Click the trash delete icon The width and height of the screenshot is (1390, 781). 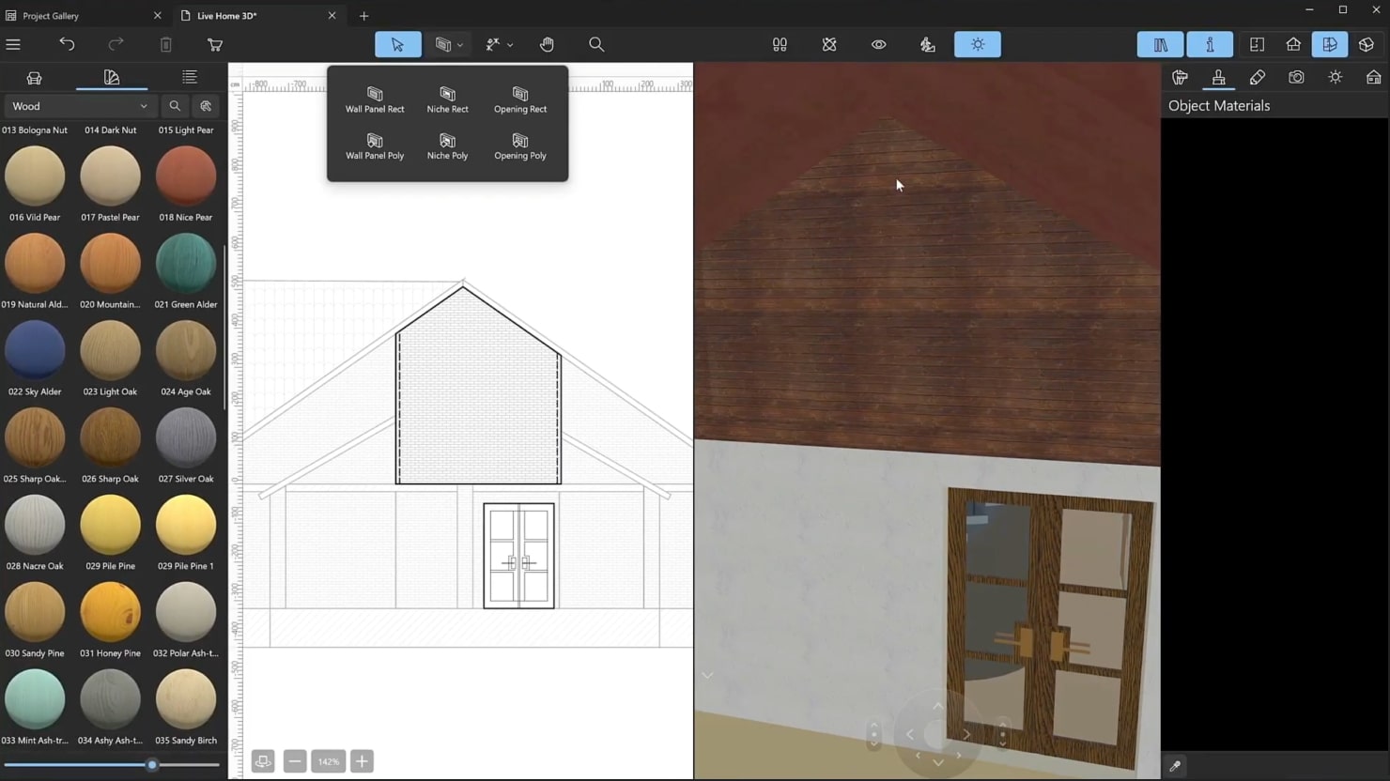[165, 44]
